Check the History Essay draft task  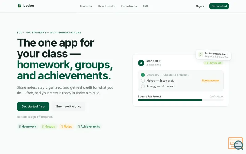pyautogui.click(x=143, y=81)
